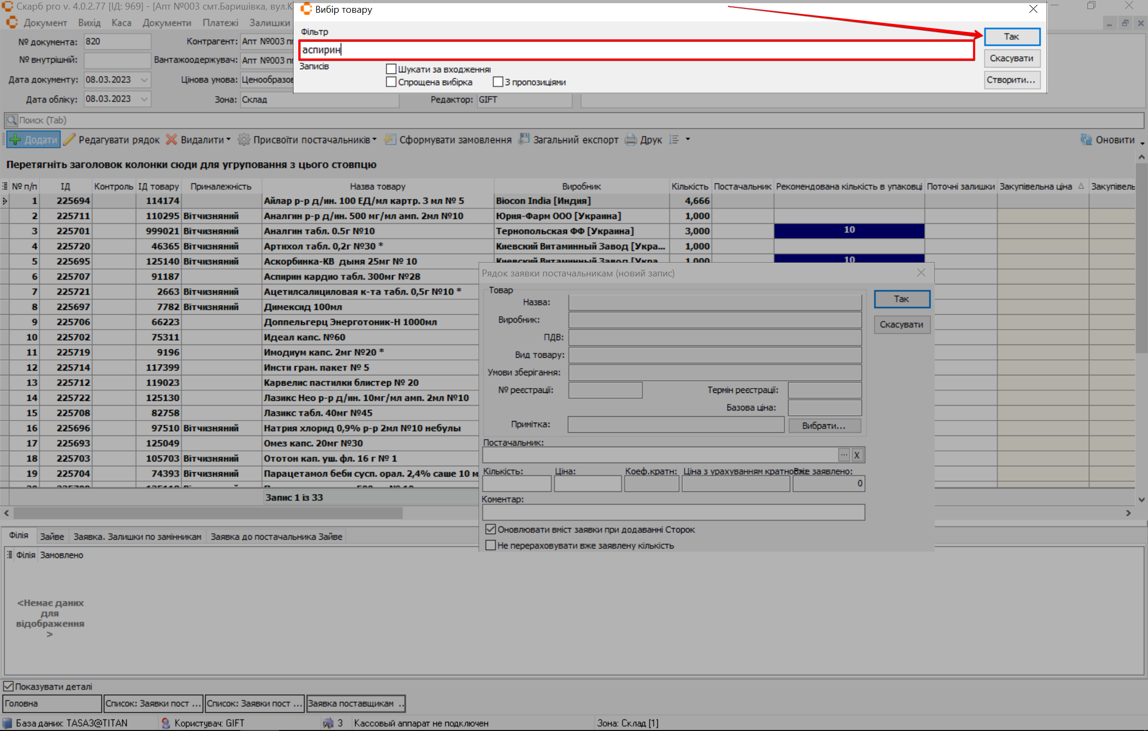Click the Створити… button
The width and height of the screenshot is (1148, 731).
click(x=1011, y=80)
